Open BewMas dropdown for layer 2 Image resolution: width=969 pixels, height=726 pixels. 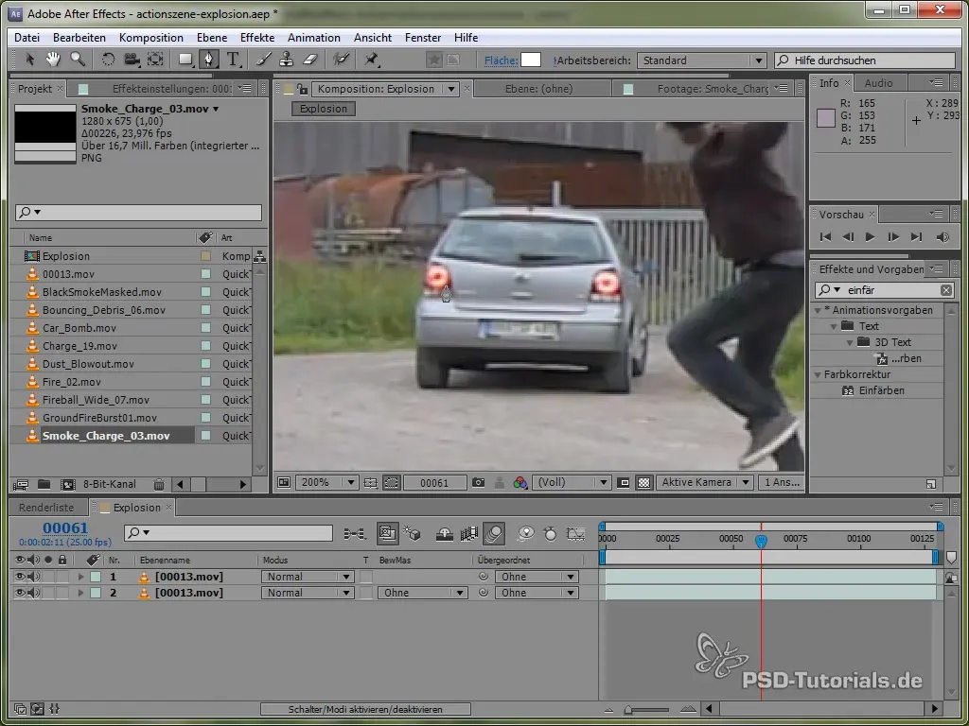pyautogui.click(x=422, y=593)
